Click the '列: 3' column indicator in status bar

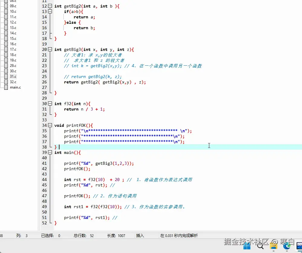[x=22, y=236]
